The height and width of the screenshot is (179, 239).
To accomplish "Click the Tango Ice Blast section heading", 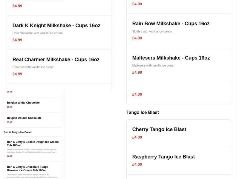I will [143, 112].
